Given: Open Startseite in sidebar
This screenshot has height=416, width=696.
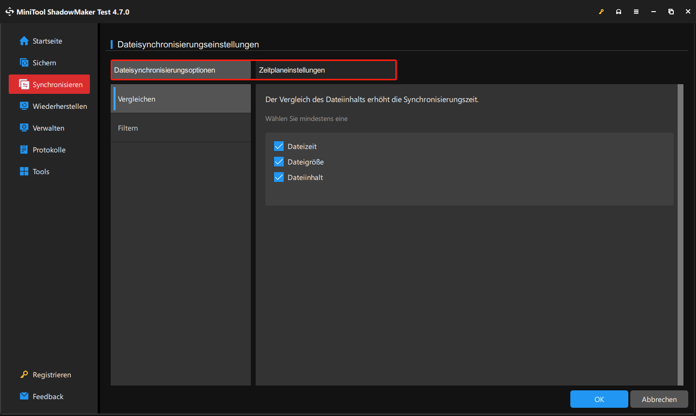Looking at the screenshot, I should coord(49,41).
